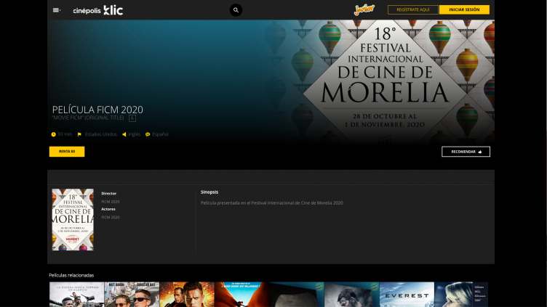
Task: Click 'FICM 2020' under Actores
Action: click(x=111, y=217)
